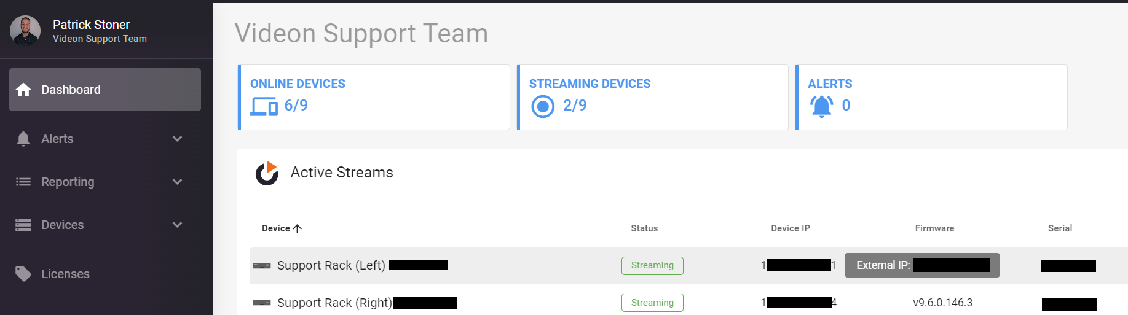Click the streaming devices record icon

pyautogui.click(x=543, y=106)
